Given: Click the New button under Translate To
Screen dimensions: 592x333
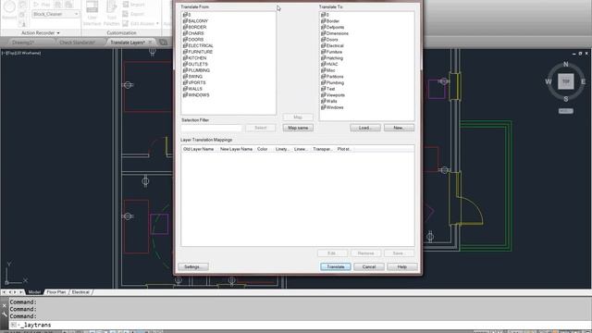Looking at the screenshot, I should [x=399, y=128].
